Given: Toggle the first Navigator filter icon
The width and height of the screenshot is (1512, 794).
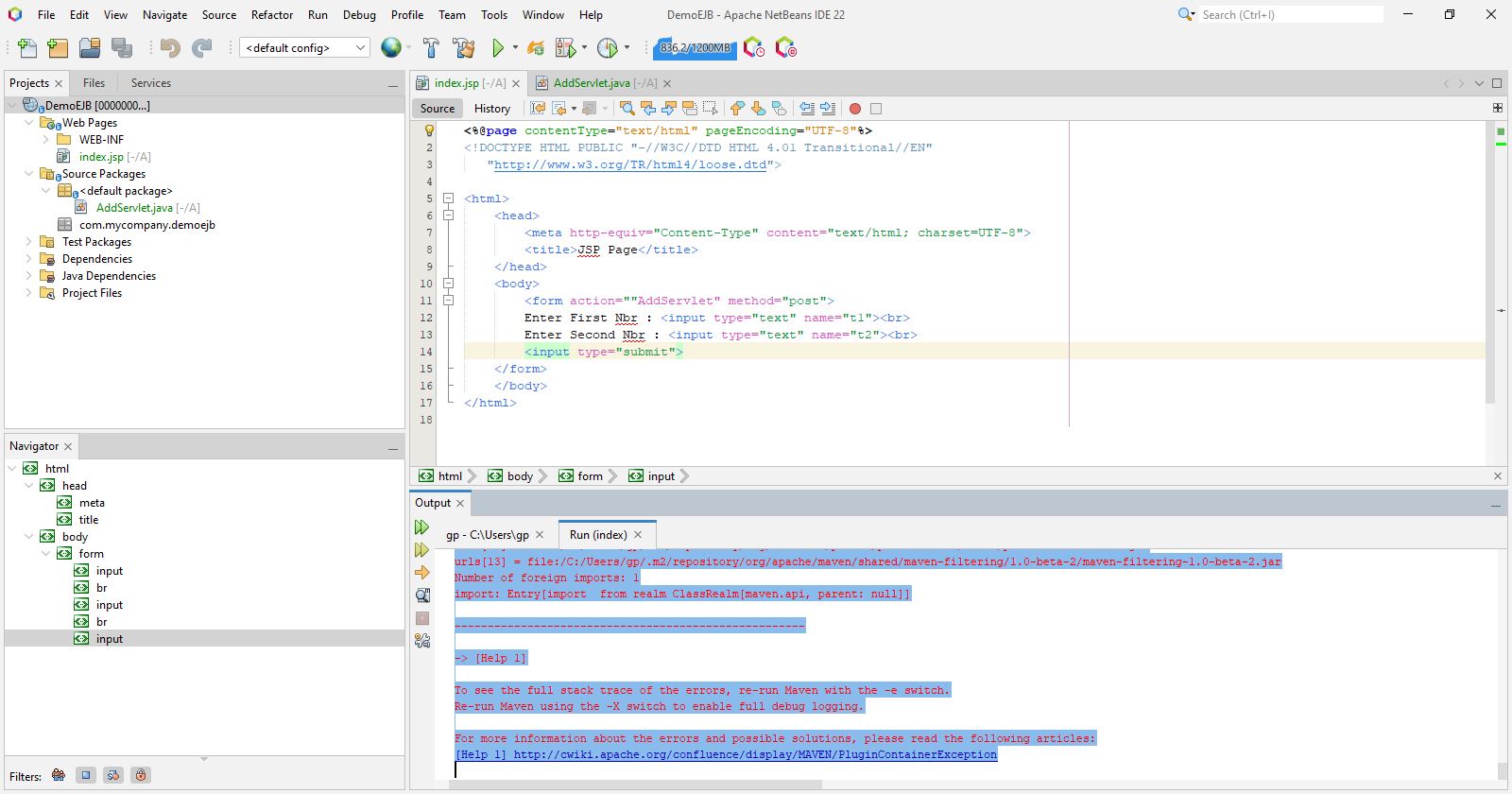Looking at the screenshot, I should (x=59, y=775).
